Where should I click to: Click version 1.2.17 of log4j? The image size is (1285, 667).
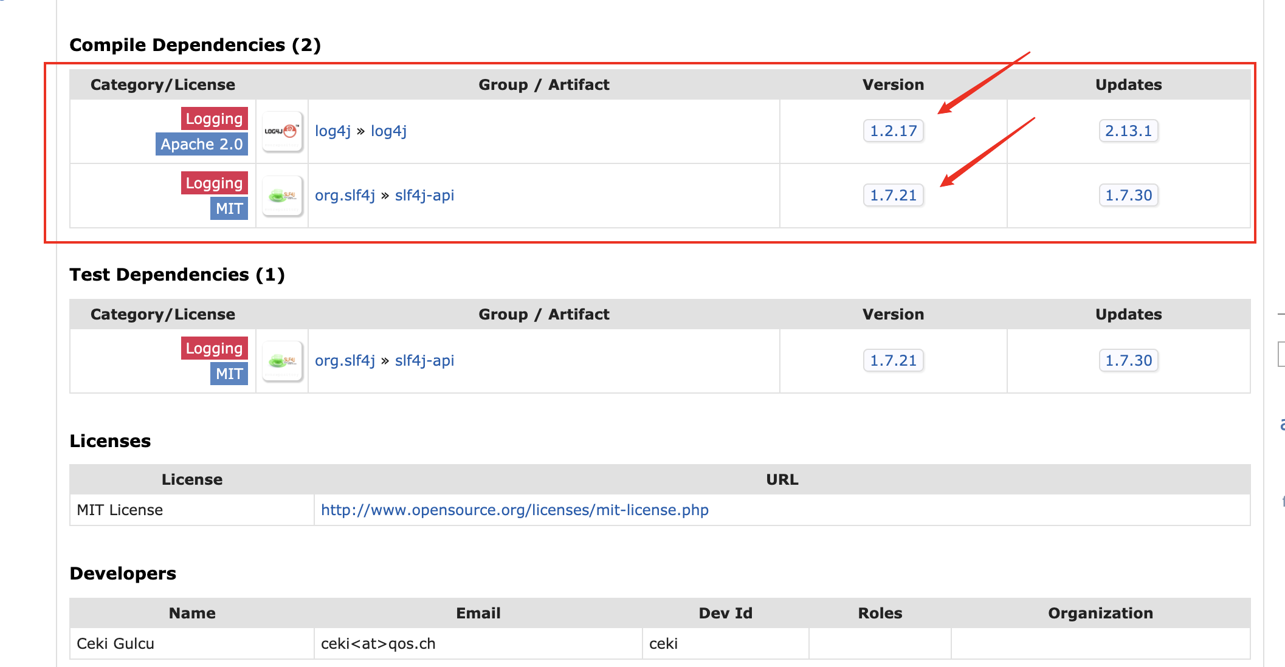coord(893,131)
